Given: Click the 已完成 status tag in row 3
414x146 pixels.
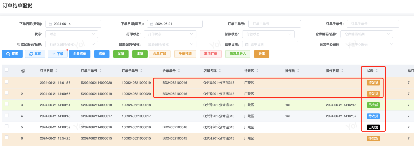Looking at the screenshot, I should [x=373, y=105].
